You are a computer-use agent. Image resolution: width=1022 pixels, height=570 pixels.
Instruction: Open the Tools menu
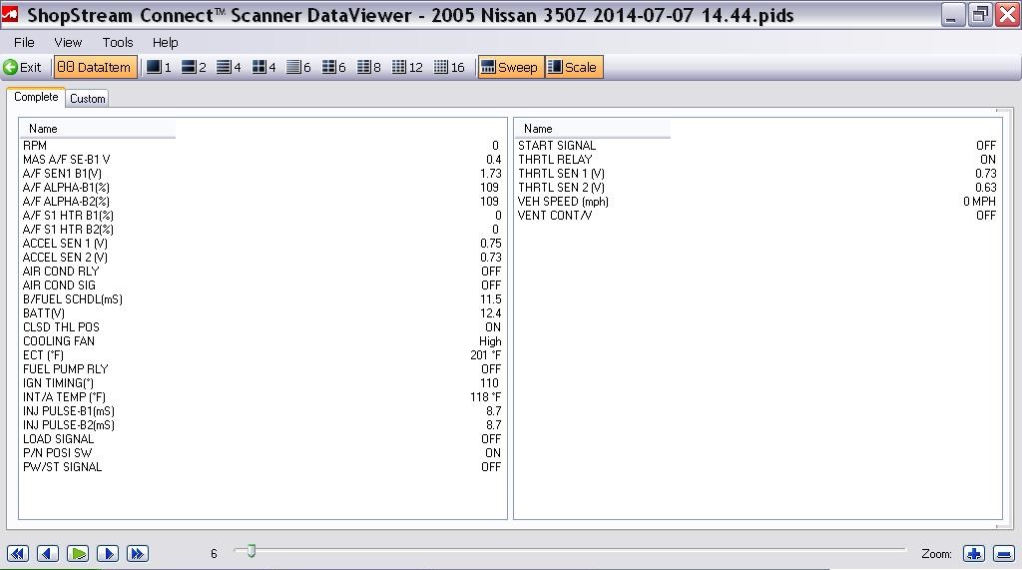click(x=118, y=42)
